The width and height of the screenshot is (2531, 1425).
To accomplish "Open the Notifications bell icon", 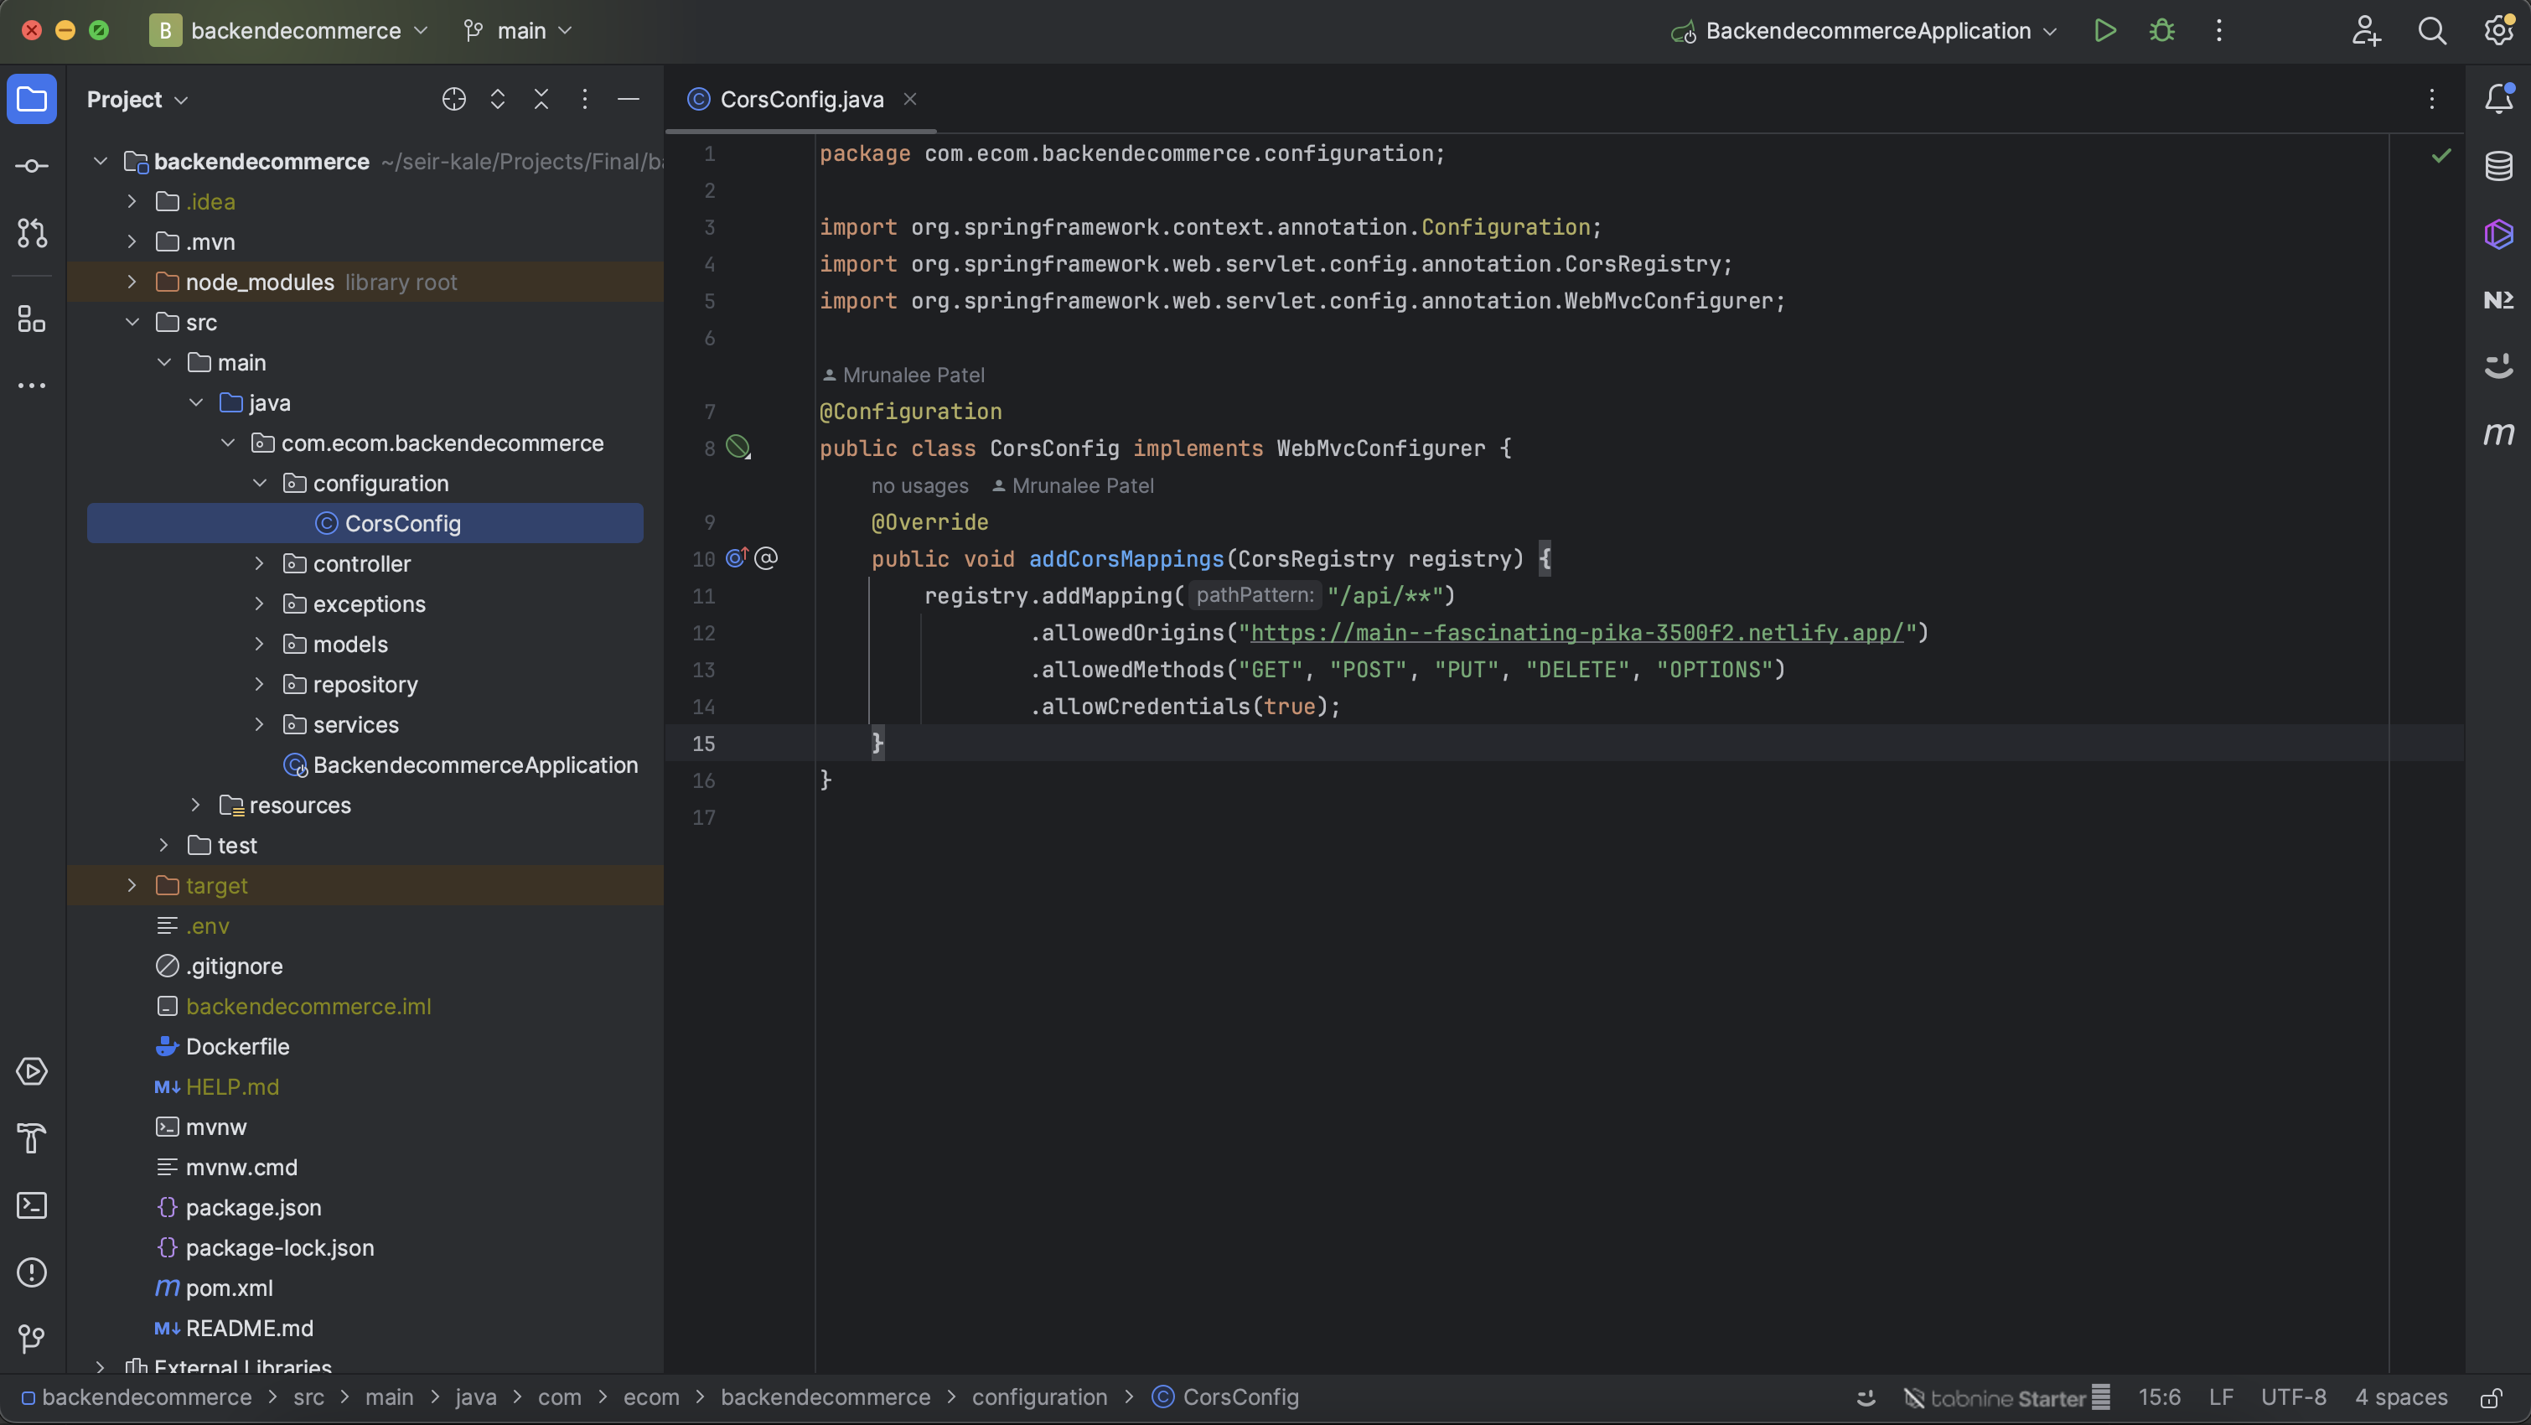I will 2498,98.
